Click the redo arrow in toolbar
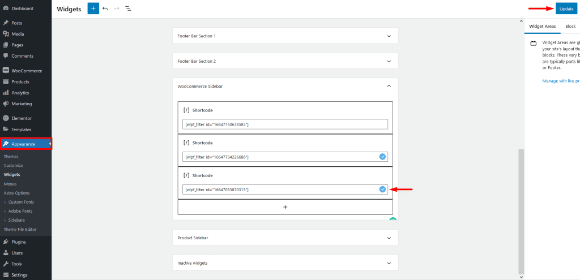Image resolution: width=580 pixels, height=280 pixels. tap(116, 8)
